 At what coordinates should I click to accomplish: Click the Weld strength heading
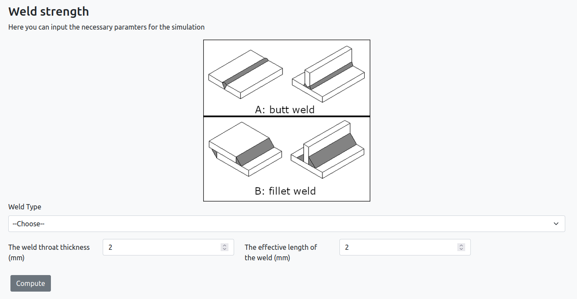tap(49, 11)
